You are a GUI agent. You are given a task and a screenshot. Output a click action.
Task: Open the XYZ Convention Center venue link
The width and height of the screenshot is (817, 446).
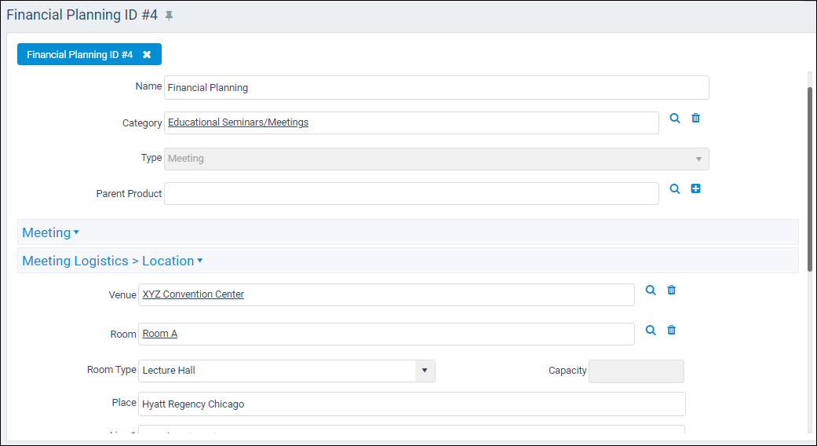click(193, 294)
